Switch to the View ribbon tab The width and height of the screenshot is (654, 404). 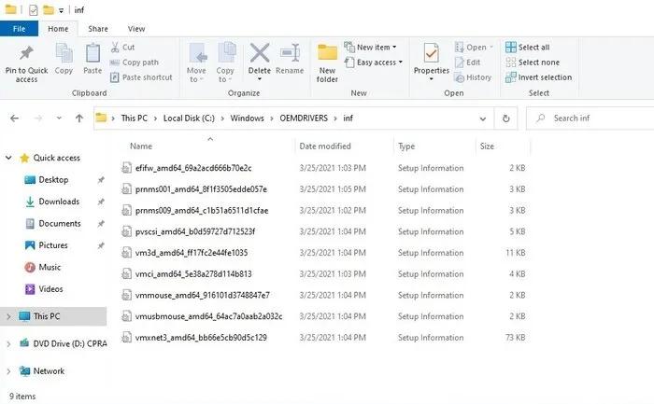(136, 29)
